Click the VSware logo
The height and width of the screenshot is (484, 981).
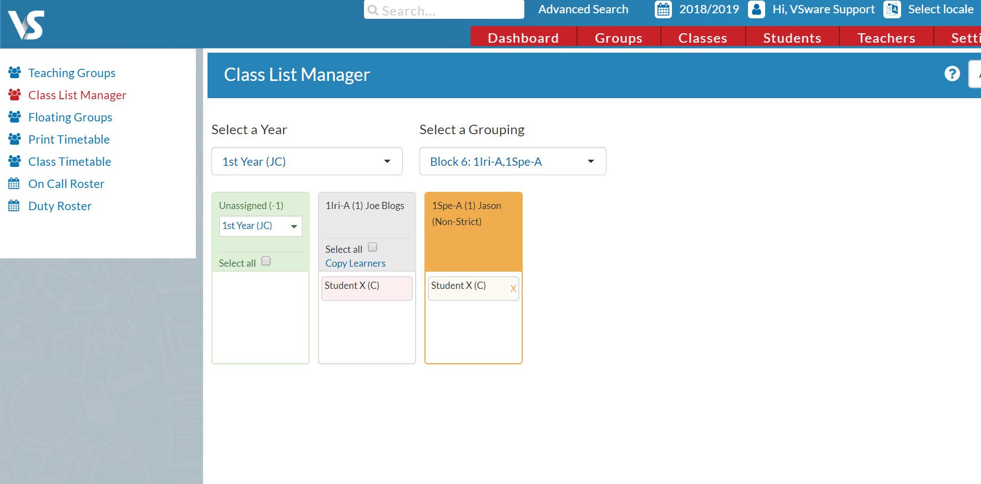tap(26, 24)
